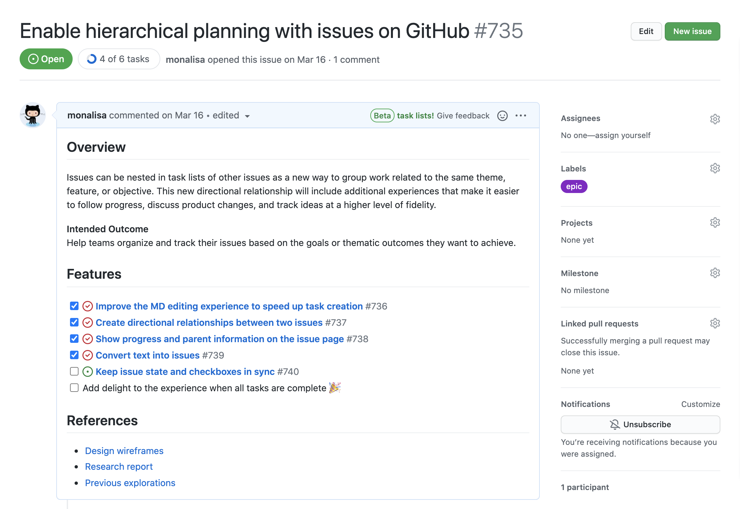
Task: Click monalisa's Octocat avatar
Action: pos(33,115)
